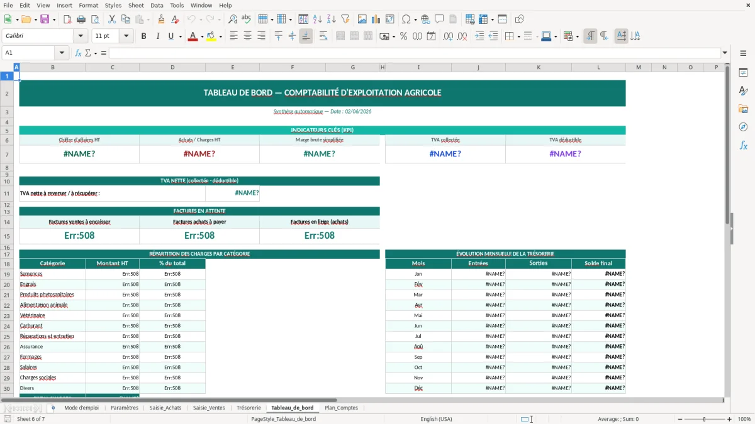Expand the Name Box A1 dropdown

click(x=62, y=53)
